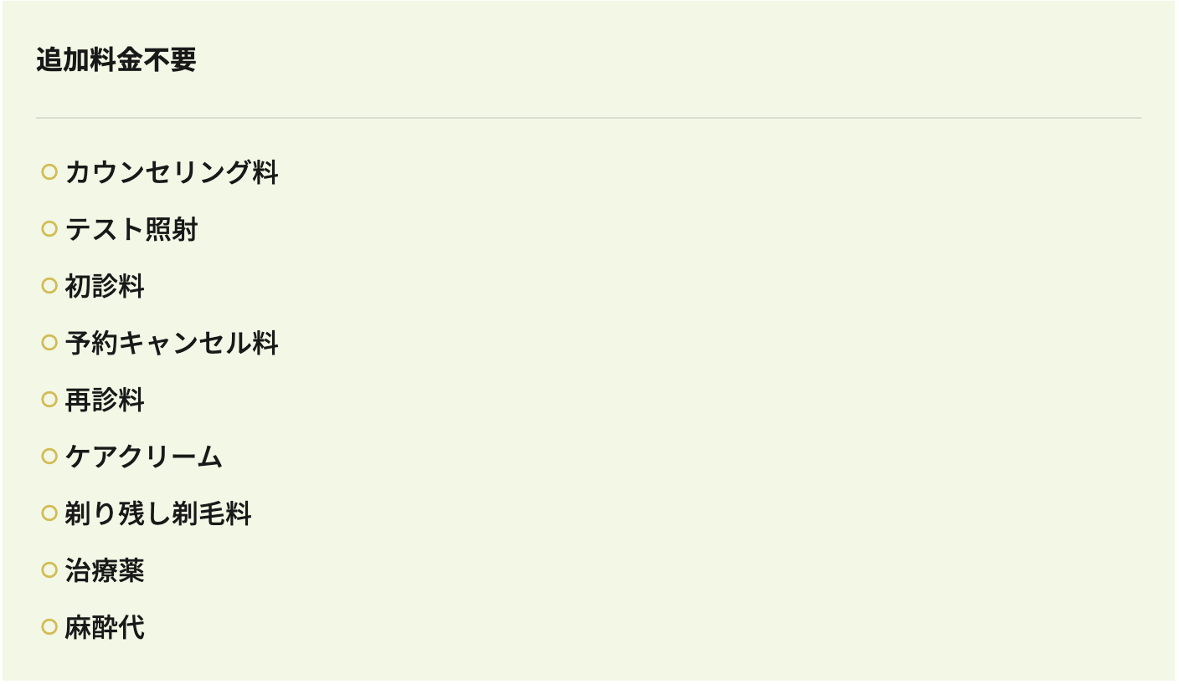
Task: Select the 剃り残し剃毛料 list text
Action: 158,513
